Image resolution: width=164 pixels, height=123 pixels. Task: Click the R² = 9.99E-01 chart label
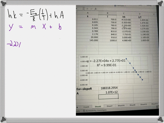[107, 65]
